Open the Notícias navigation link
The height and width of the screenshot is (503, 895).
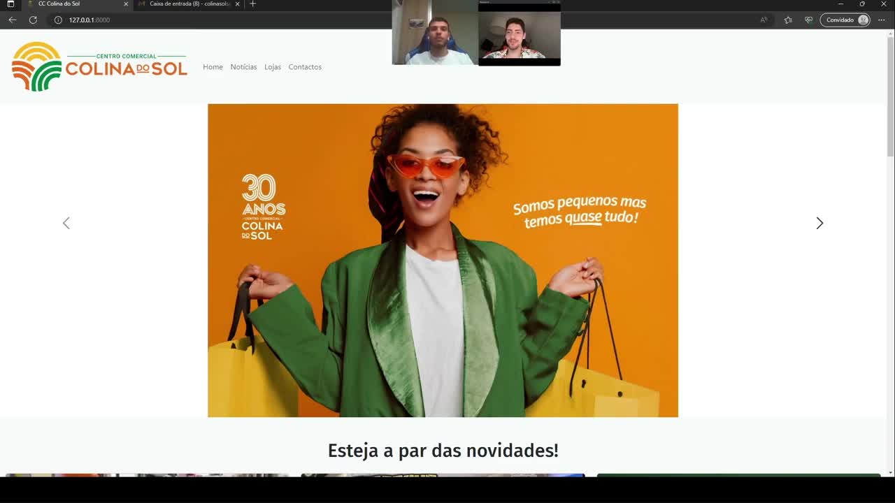point(243,66)
